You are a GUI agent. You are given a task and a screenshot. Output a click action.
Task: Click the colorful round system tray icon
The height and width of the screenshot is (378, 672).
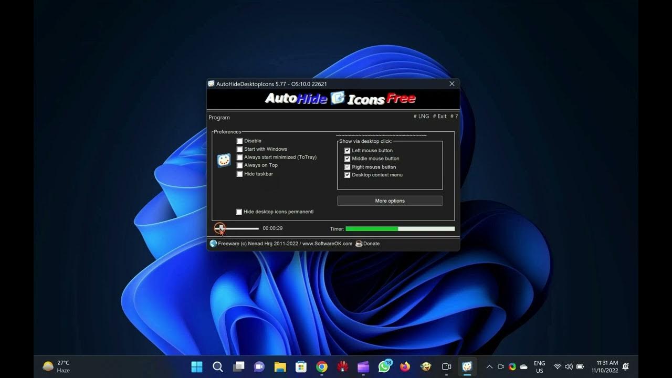point(512,366)
